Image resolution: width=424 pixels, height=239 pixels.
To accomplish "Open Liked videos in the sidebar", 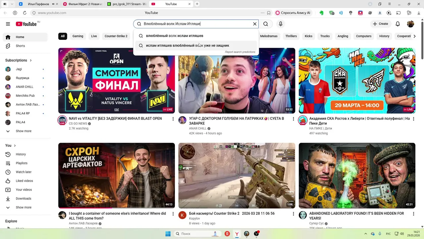I will pyautogui.click(x=25, y=181).
